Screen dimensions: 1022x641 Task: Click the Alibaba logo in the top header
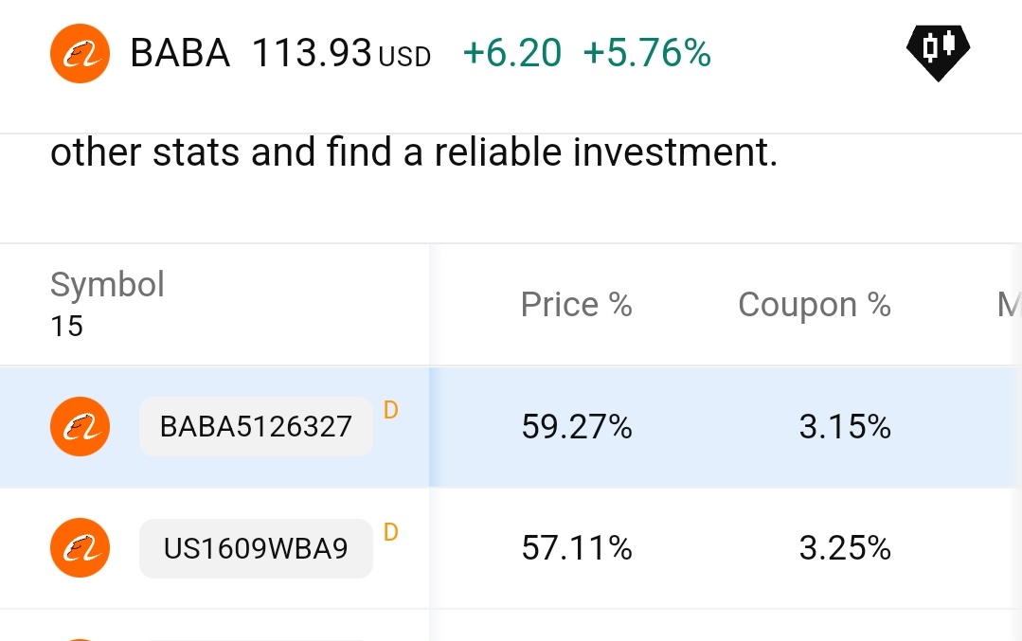pos(80,53)
